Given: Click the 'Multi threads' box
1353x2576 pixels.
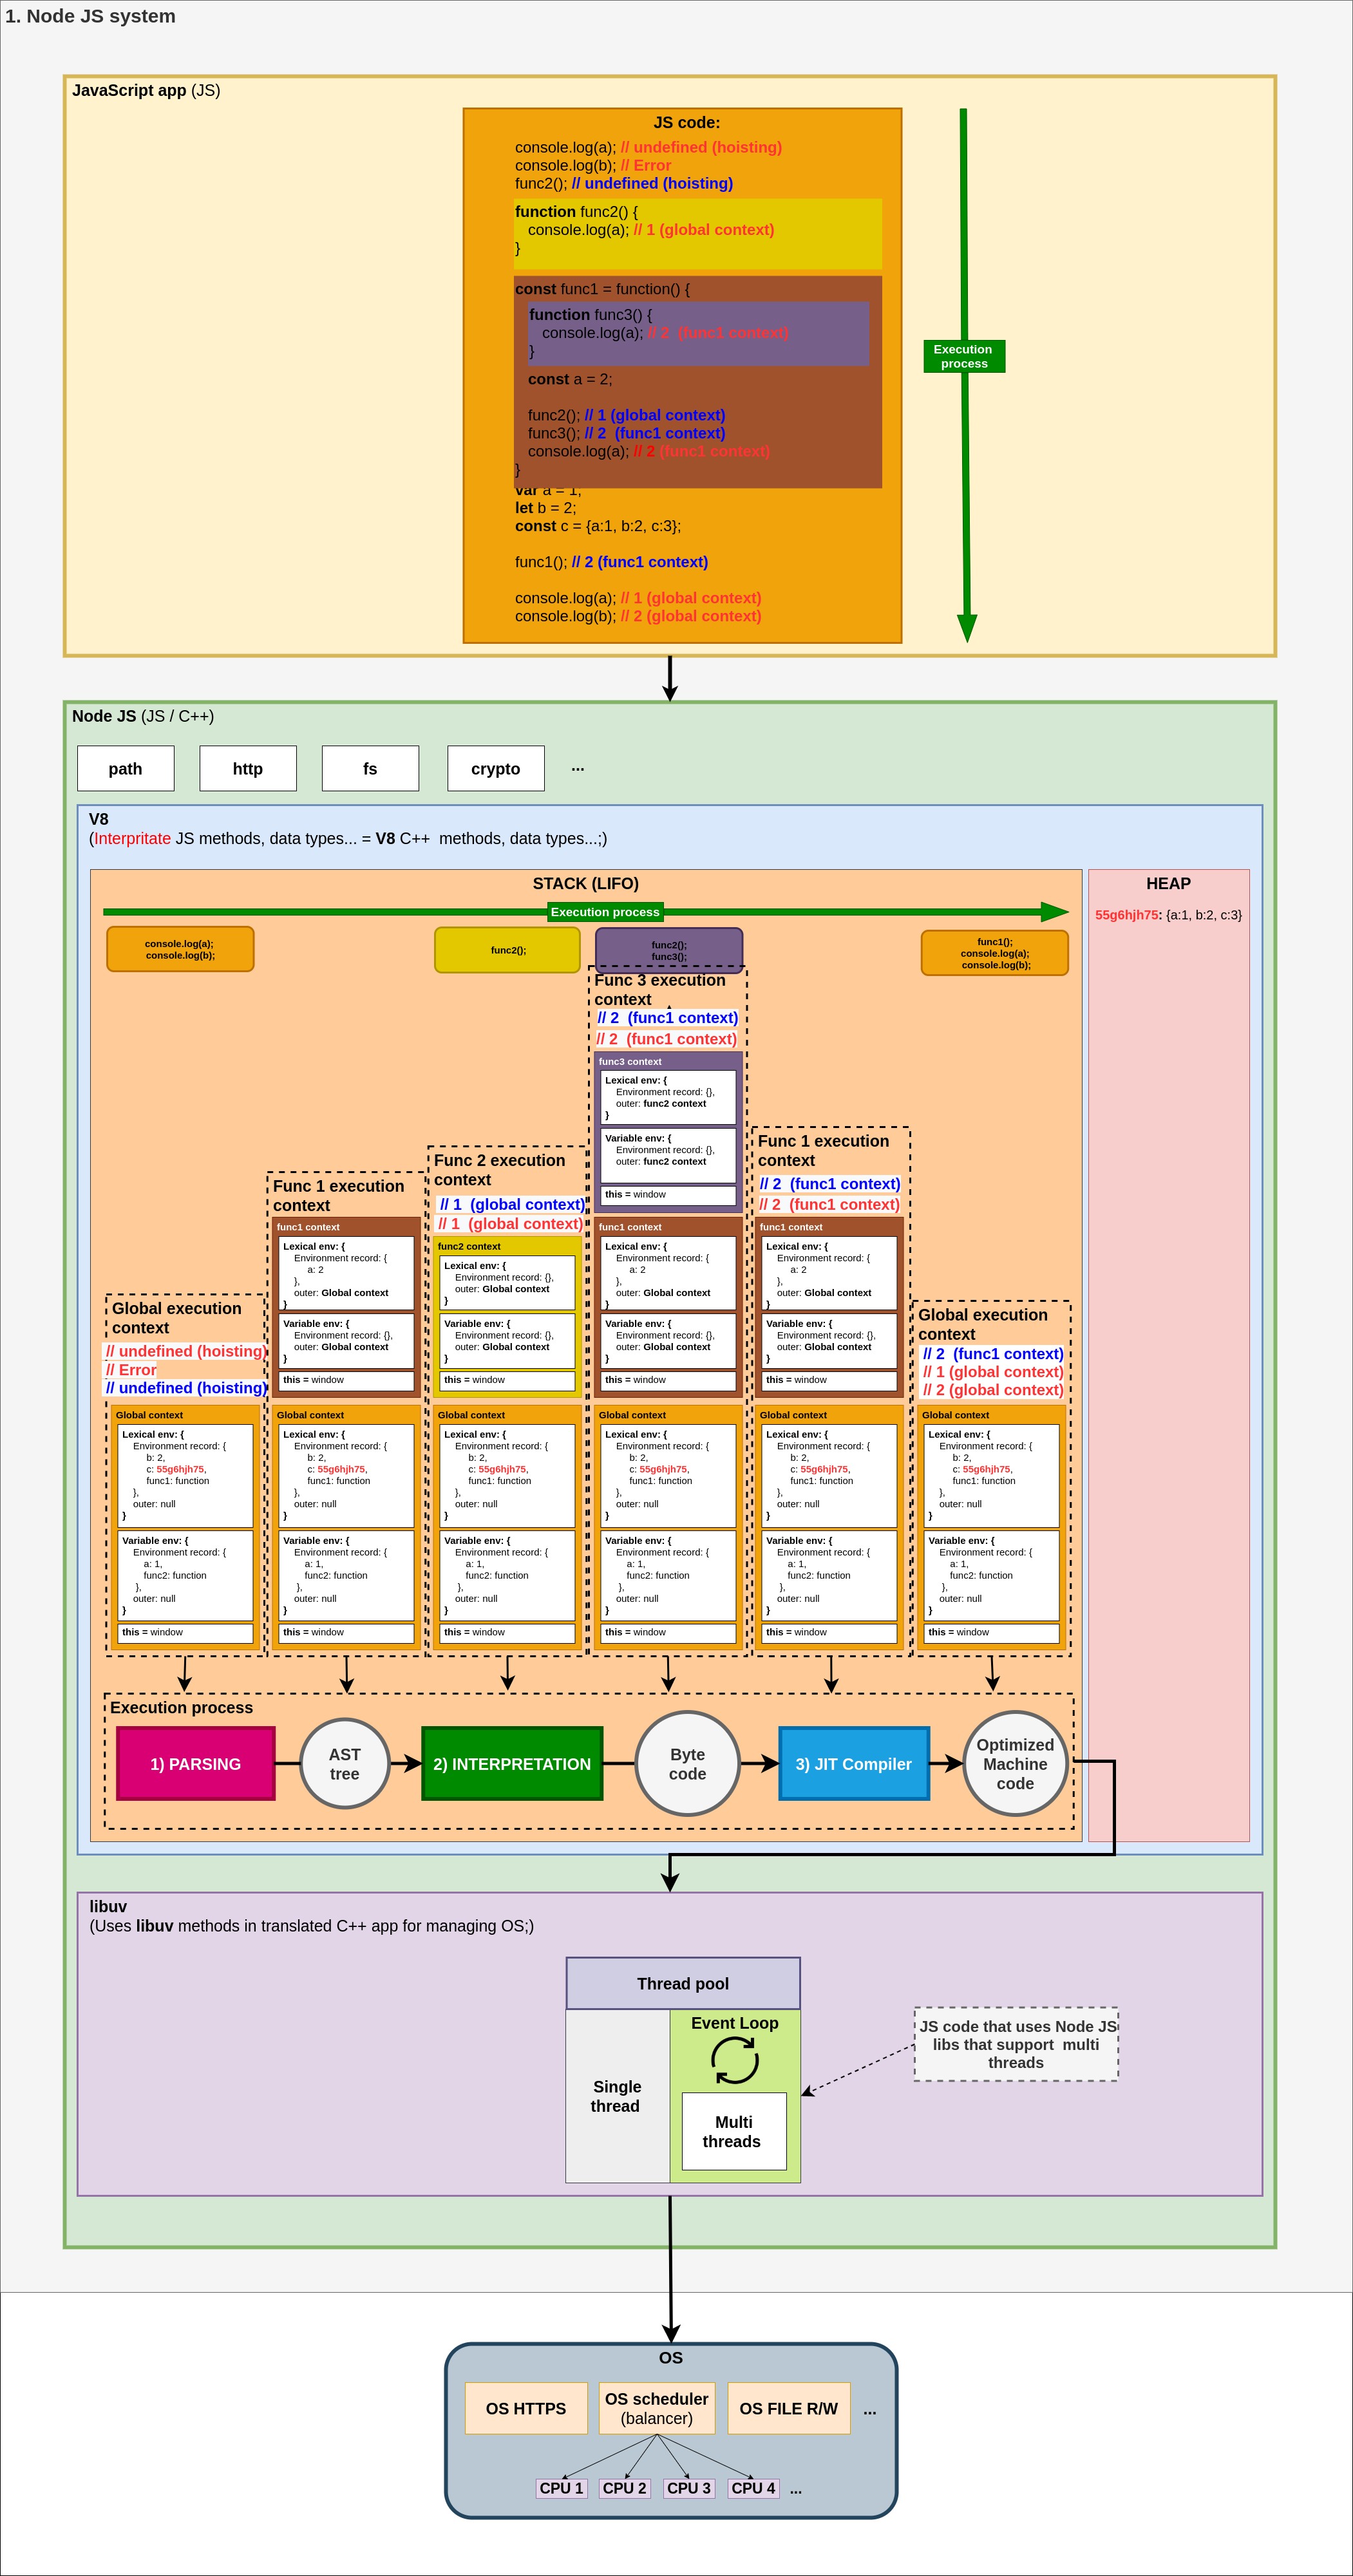Looking at the screenshot, I should [734, 2131].
